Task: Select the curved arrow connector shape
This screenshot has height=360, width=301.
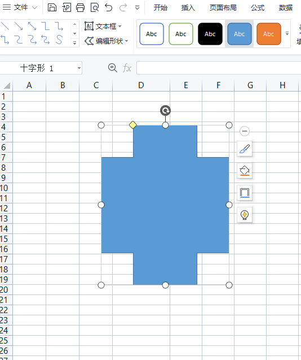Action: [32, 40]
